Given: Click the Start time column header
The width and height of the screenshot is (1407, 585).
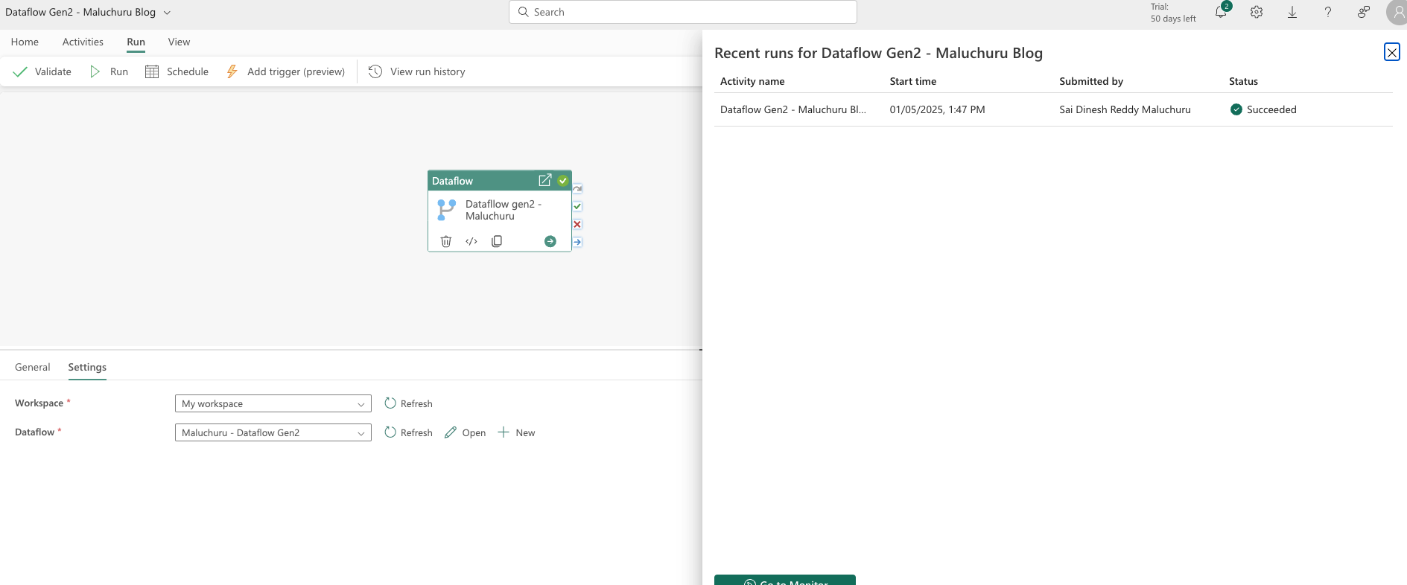Looking at the screenshot, I should tap(913, 81).
